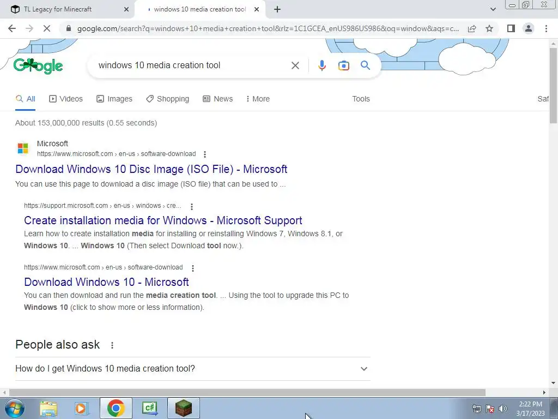Image resolution: width=558 pixels, height=419 pixels.
Task: Click the Google logo
Action: click(38, 66)
